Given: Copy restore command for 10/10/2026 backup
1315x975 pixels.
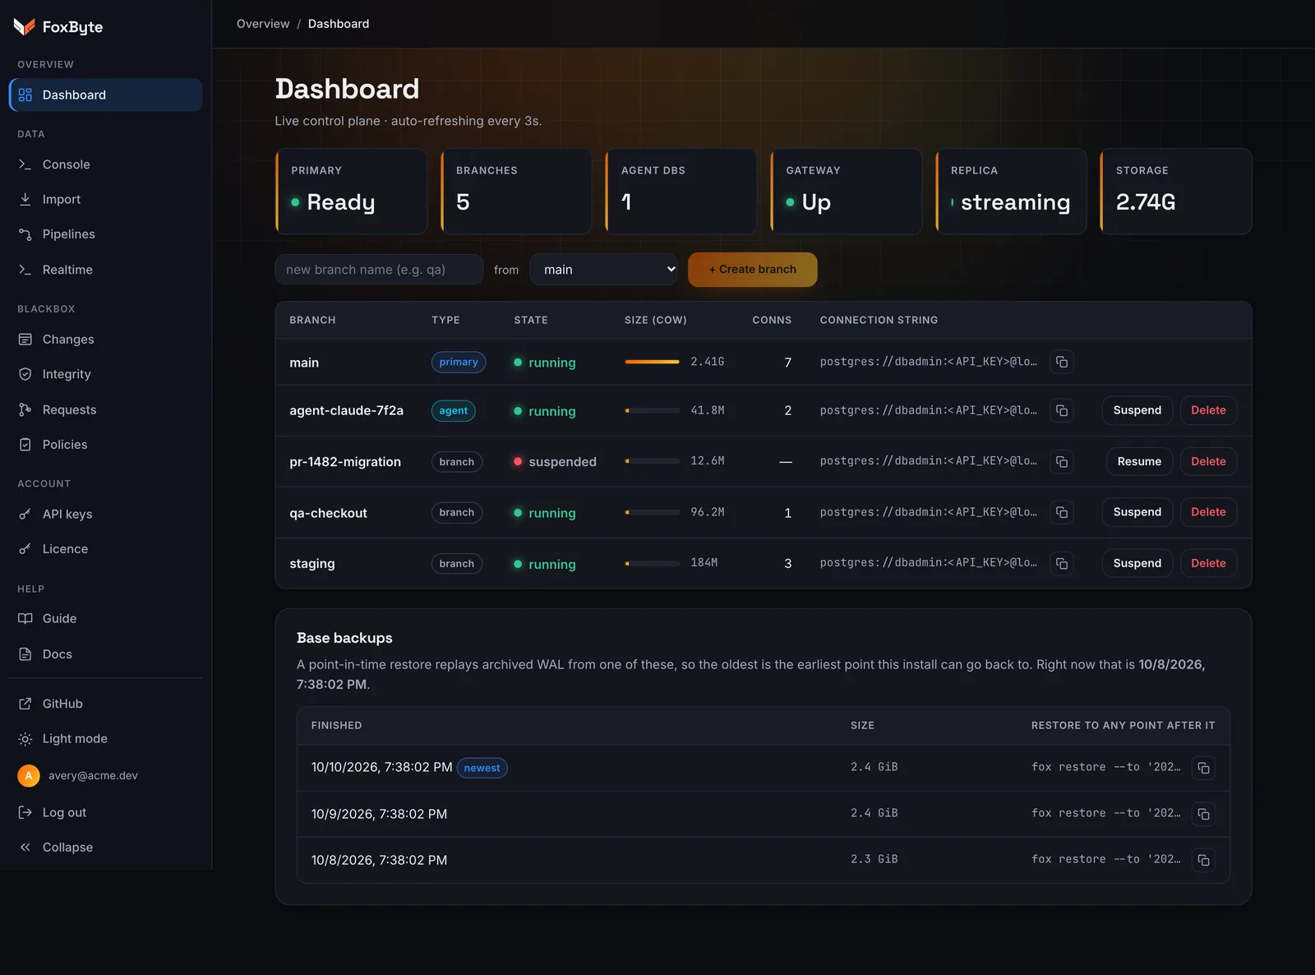Looking at the screenshot, I should [1203, 768].
